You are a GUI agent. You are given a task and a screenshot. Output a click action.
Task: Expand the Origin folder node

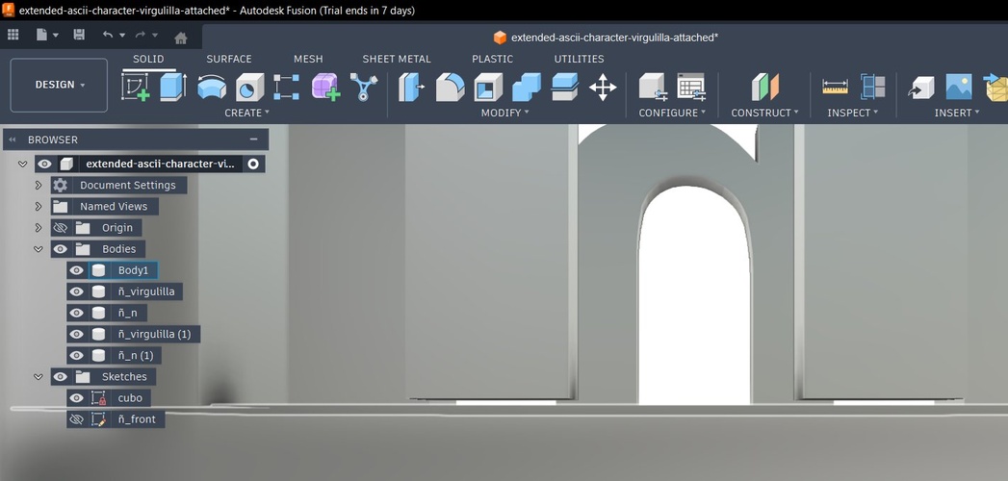(39, 227)
